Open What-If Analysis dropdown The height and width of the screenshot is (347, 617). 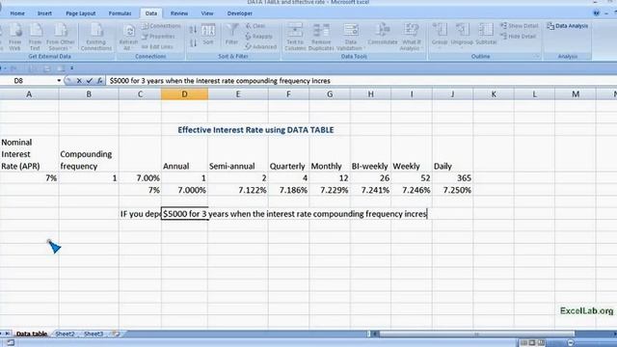coord(411,37)
